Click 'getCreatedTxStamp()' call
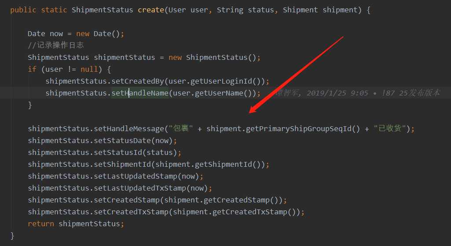 [x=254, y=212]
